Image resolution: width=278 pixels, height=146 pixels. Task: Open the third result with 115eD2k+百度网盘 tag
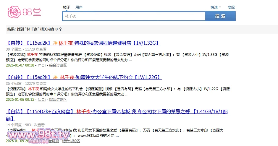click(x=117, y=112)
